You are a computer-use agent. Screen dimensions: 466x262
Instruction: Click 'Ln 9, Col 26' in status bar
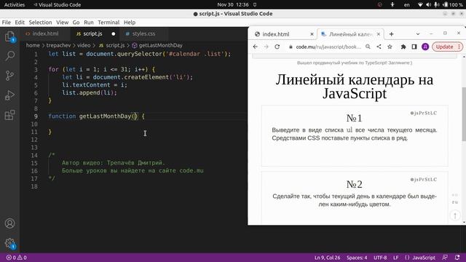327,258
